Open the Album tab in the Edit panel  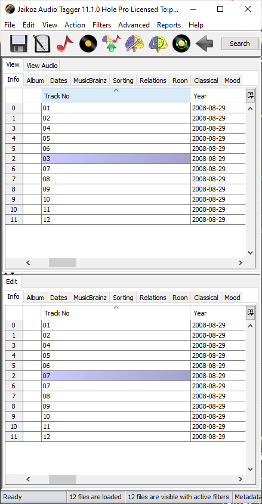click(x=35, y=297)
